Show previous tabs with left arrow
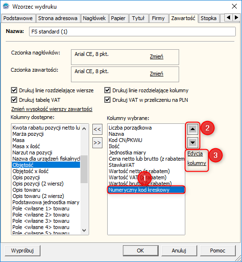242x262 pixels. click(229, 17)
